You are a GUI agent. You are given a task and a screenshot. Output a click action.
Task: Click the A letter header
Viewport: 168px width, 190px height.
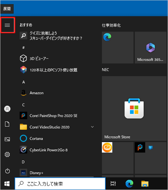[24, 82]
